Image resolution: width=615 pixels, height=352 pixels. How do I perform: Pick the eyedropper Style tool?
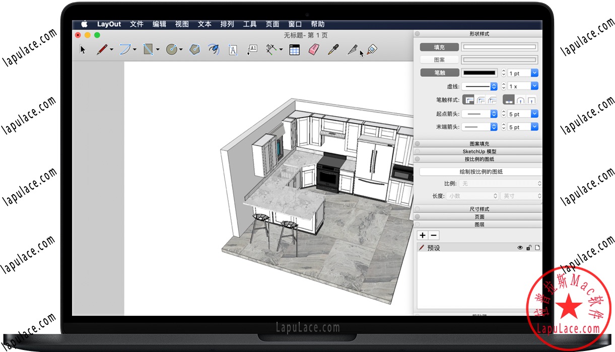pyautogui.click(x=333, y=49)
